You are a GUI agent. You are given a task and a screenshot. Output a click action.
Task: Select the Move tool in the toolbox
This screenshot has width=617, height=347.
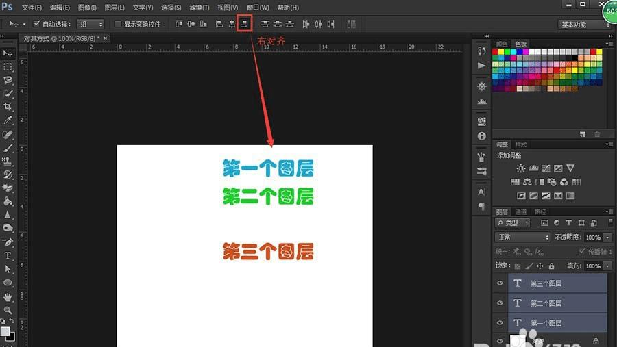click(x=8, y=53)
